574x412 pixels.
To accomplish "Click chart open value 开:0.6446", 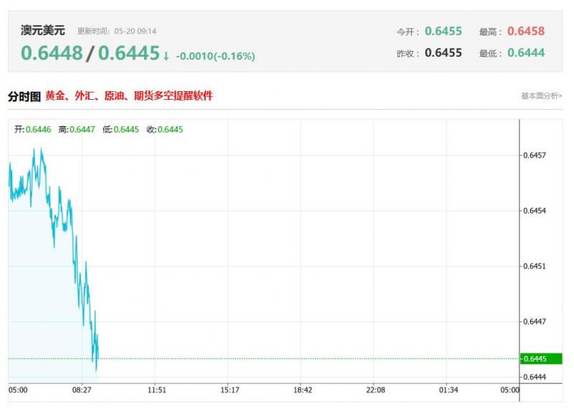I will tap(32, 129).
